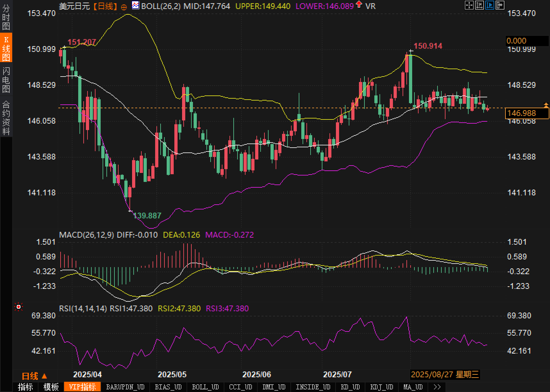The image size is (550, 392).
Task: Click the 0.000 value box on the right axis
Action: click(527, 41)
